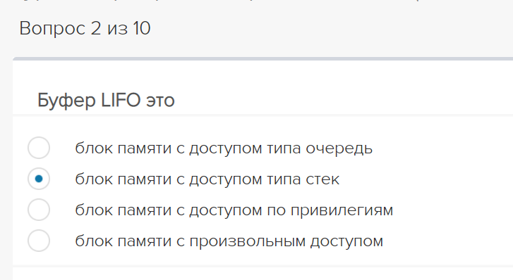This screenshot has height=280, width=513.
Task: Click the number '10' in the question counter
Action: pos(142,28)
